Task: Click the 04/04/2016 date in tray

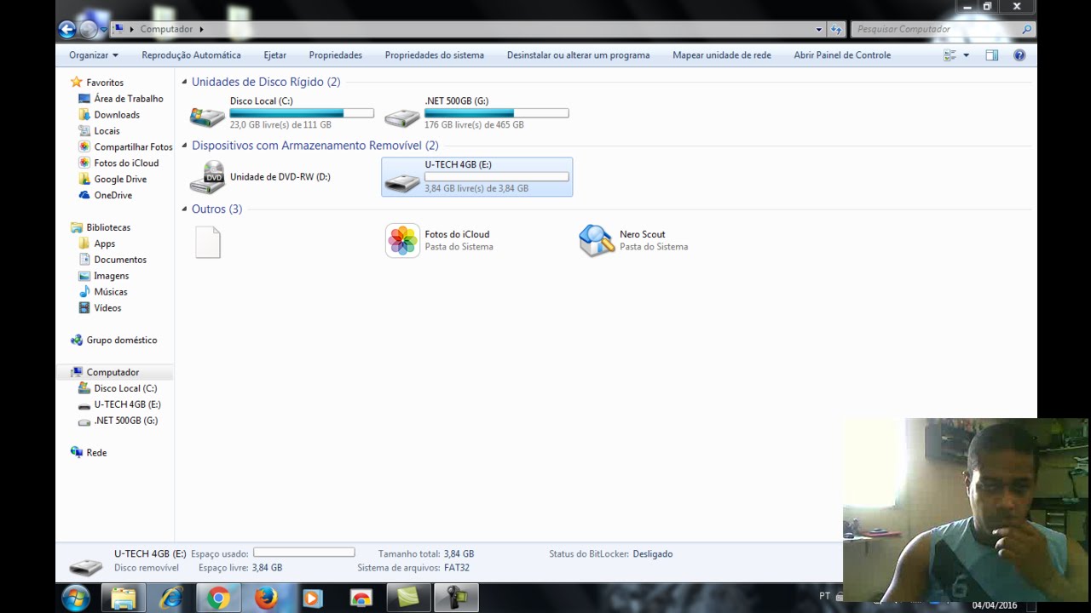Action: 995,605
